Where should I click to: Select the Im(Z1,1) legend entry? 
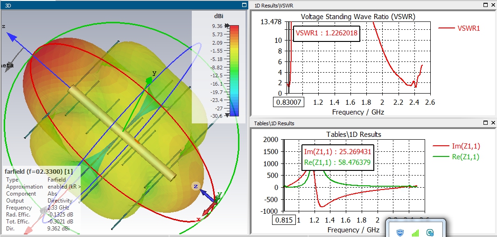coord(456,146)
